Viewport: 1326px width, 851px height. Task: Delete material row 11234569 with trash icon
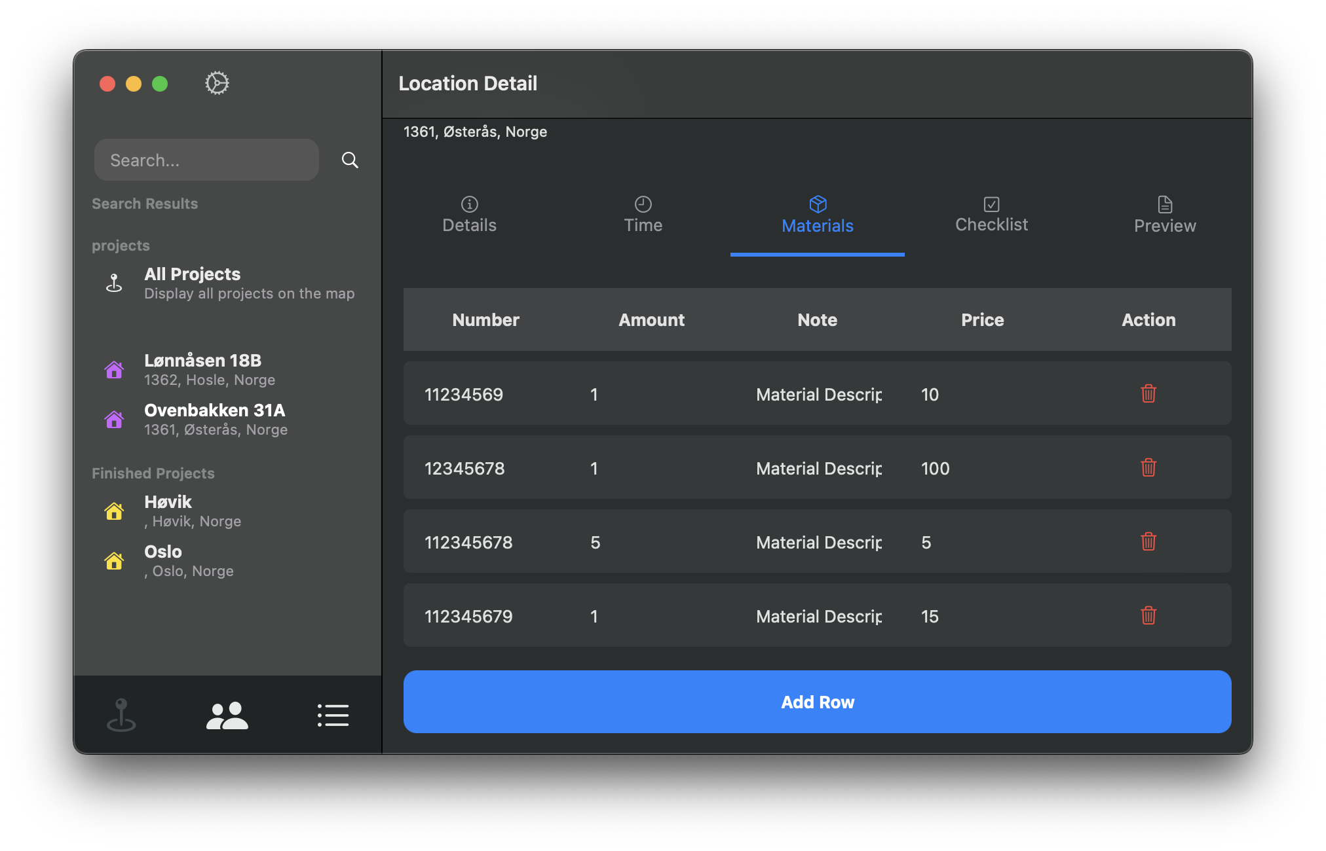coord(1148,393)
